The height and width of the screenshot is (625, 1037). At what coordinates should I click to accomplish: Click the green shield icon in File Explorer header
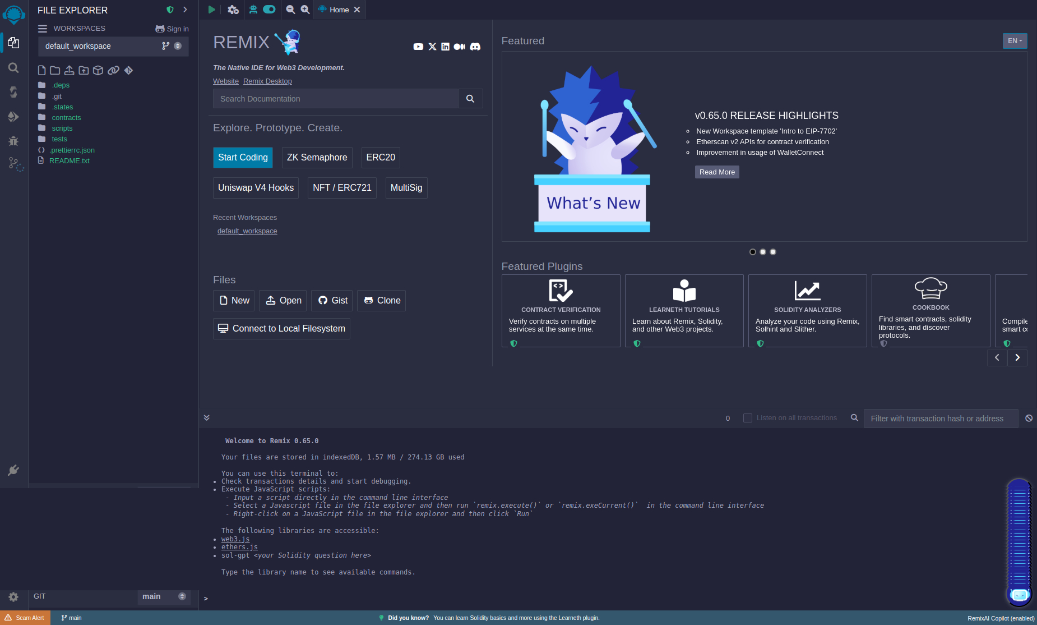(x=170, y=10)
